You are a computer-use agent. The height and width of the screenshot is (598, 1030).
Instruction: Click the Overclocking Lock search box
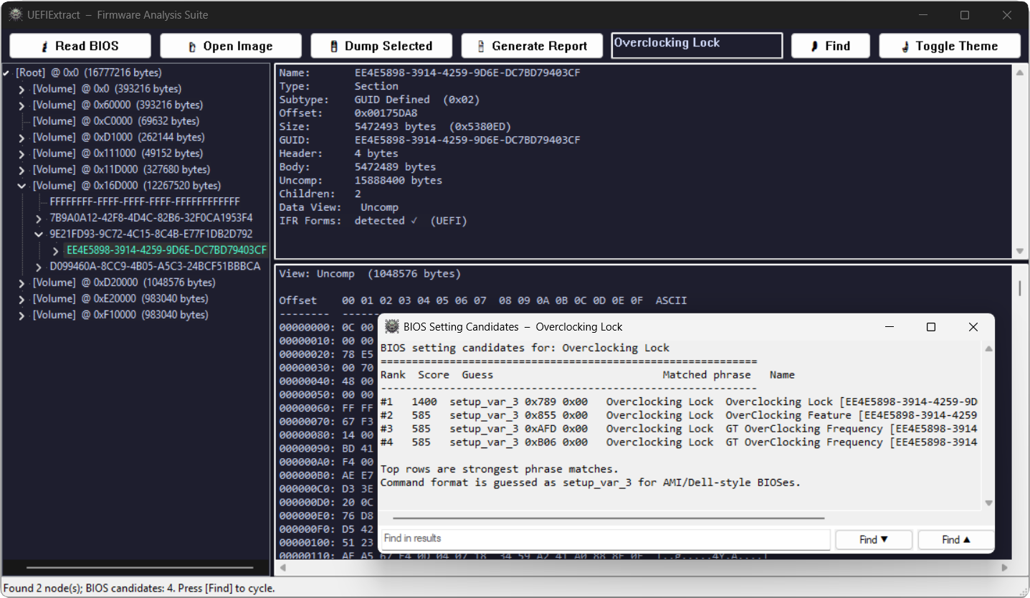(x=696, y=44)
